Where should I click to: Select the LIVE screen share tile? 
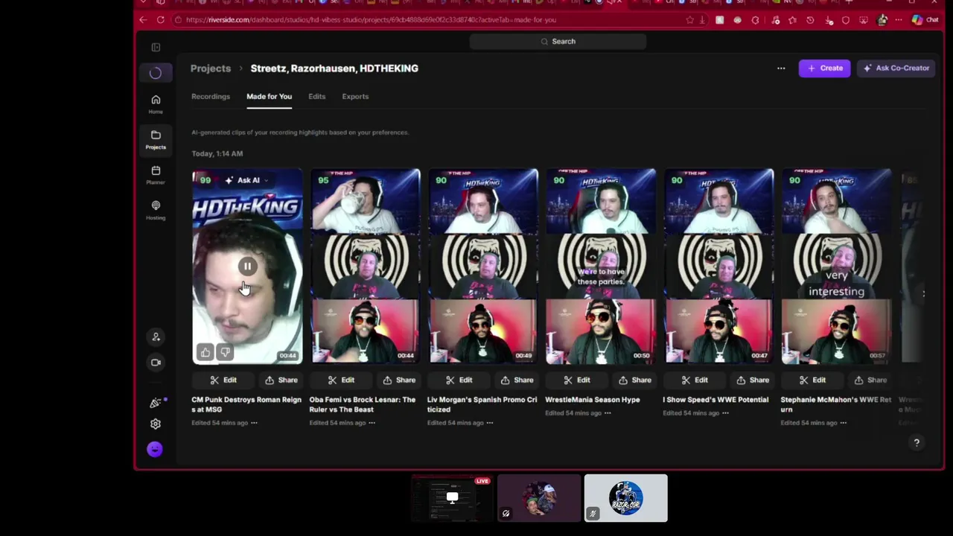(453, 498)
